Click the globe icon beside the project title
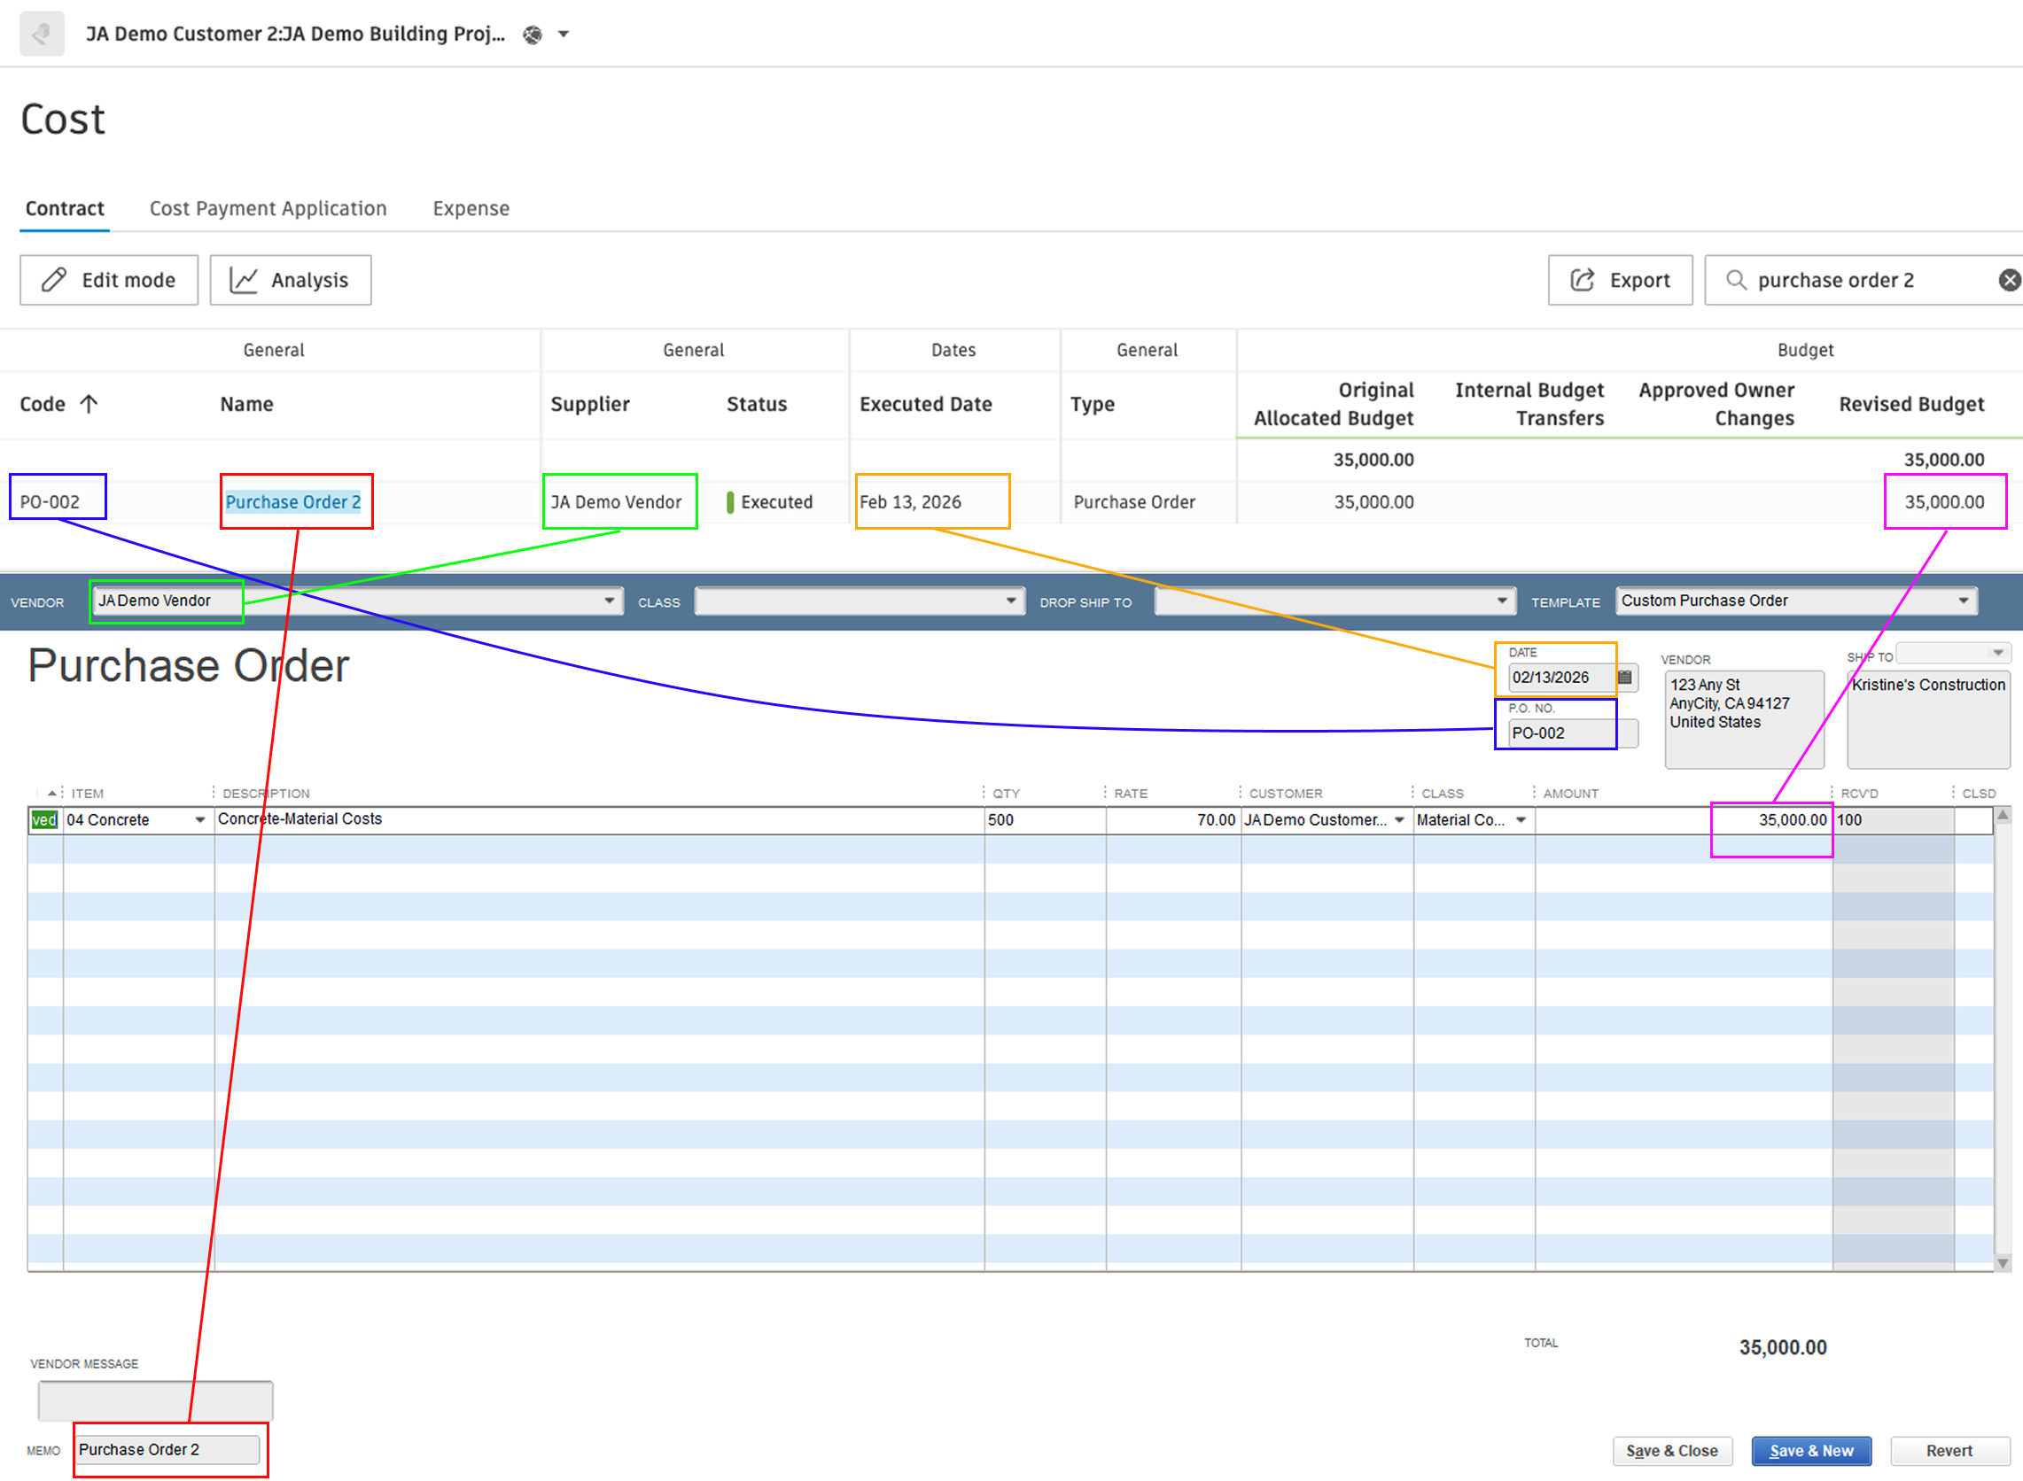 (533, 34)
